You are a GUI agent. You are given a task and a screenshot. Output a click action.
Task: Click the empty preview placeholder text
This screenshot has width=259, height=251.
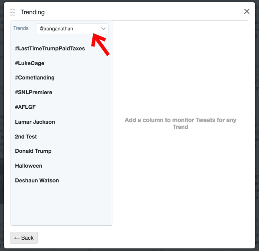click(x=180, y=123)
